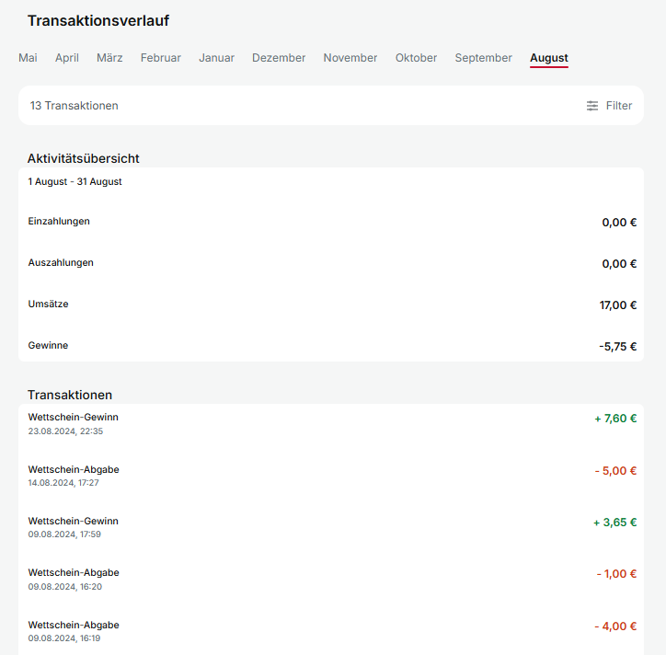Select Wettschein-Gewinn entry of 09.08.2024 17:59

(x=331, y=527)
